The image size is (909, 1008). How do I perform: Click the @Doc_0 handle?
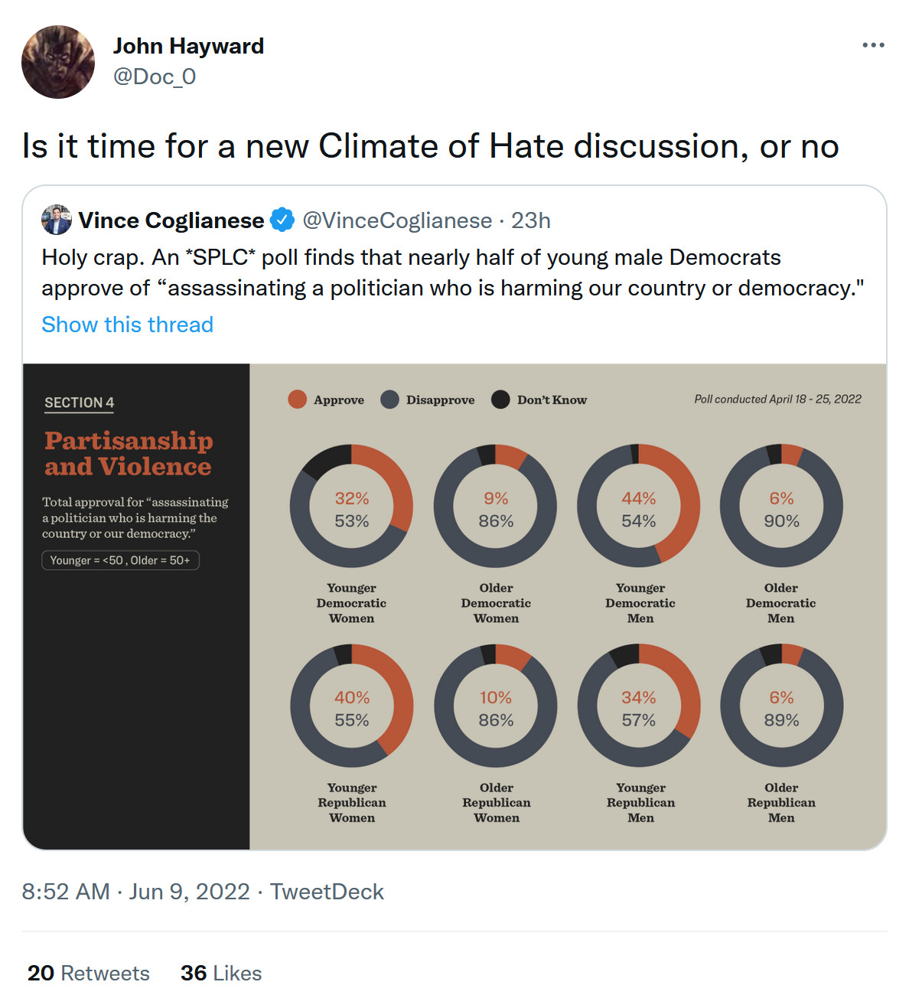(x=155, y=77)
